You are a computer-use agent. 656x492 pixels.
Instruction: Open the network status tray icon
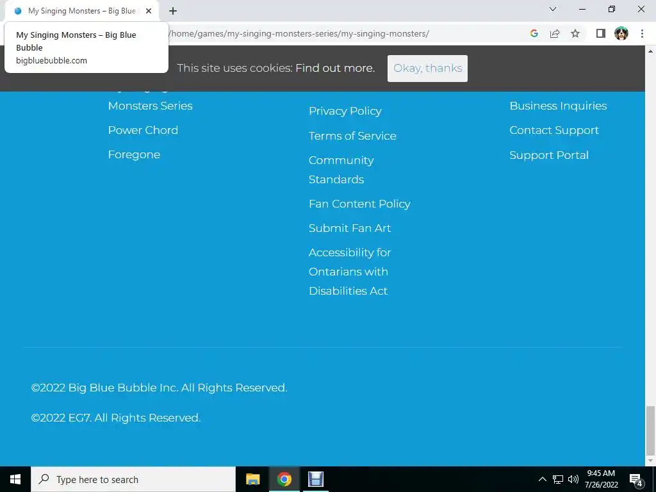pos(558,479)
